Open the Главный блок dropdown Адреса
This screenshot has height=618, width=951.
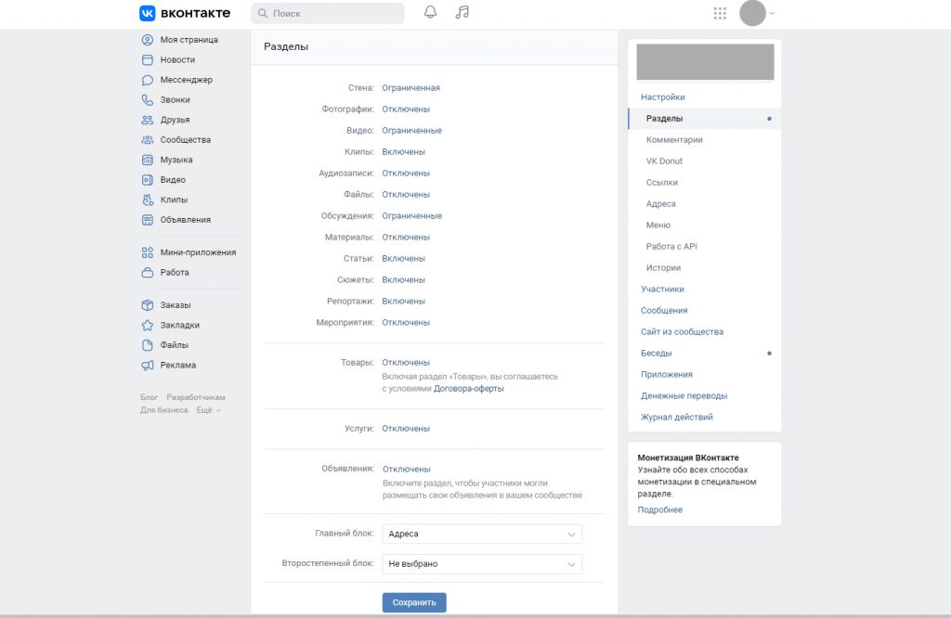pyautogui.click(x=482, y=534)
